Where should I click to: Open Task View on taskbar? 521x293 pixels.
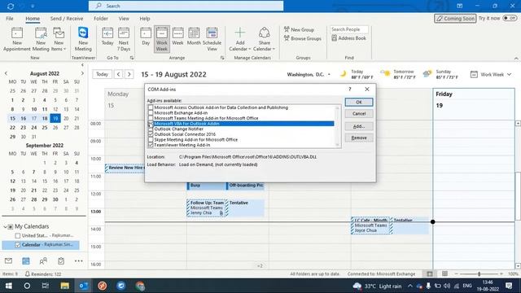(46, 286)
